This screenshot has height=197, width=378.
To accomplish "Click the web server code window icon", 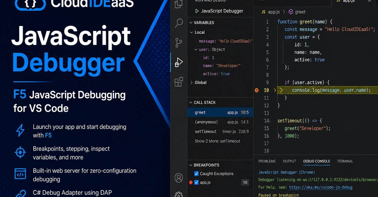I will coord(20,174).
